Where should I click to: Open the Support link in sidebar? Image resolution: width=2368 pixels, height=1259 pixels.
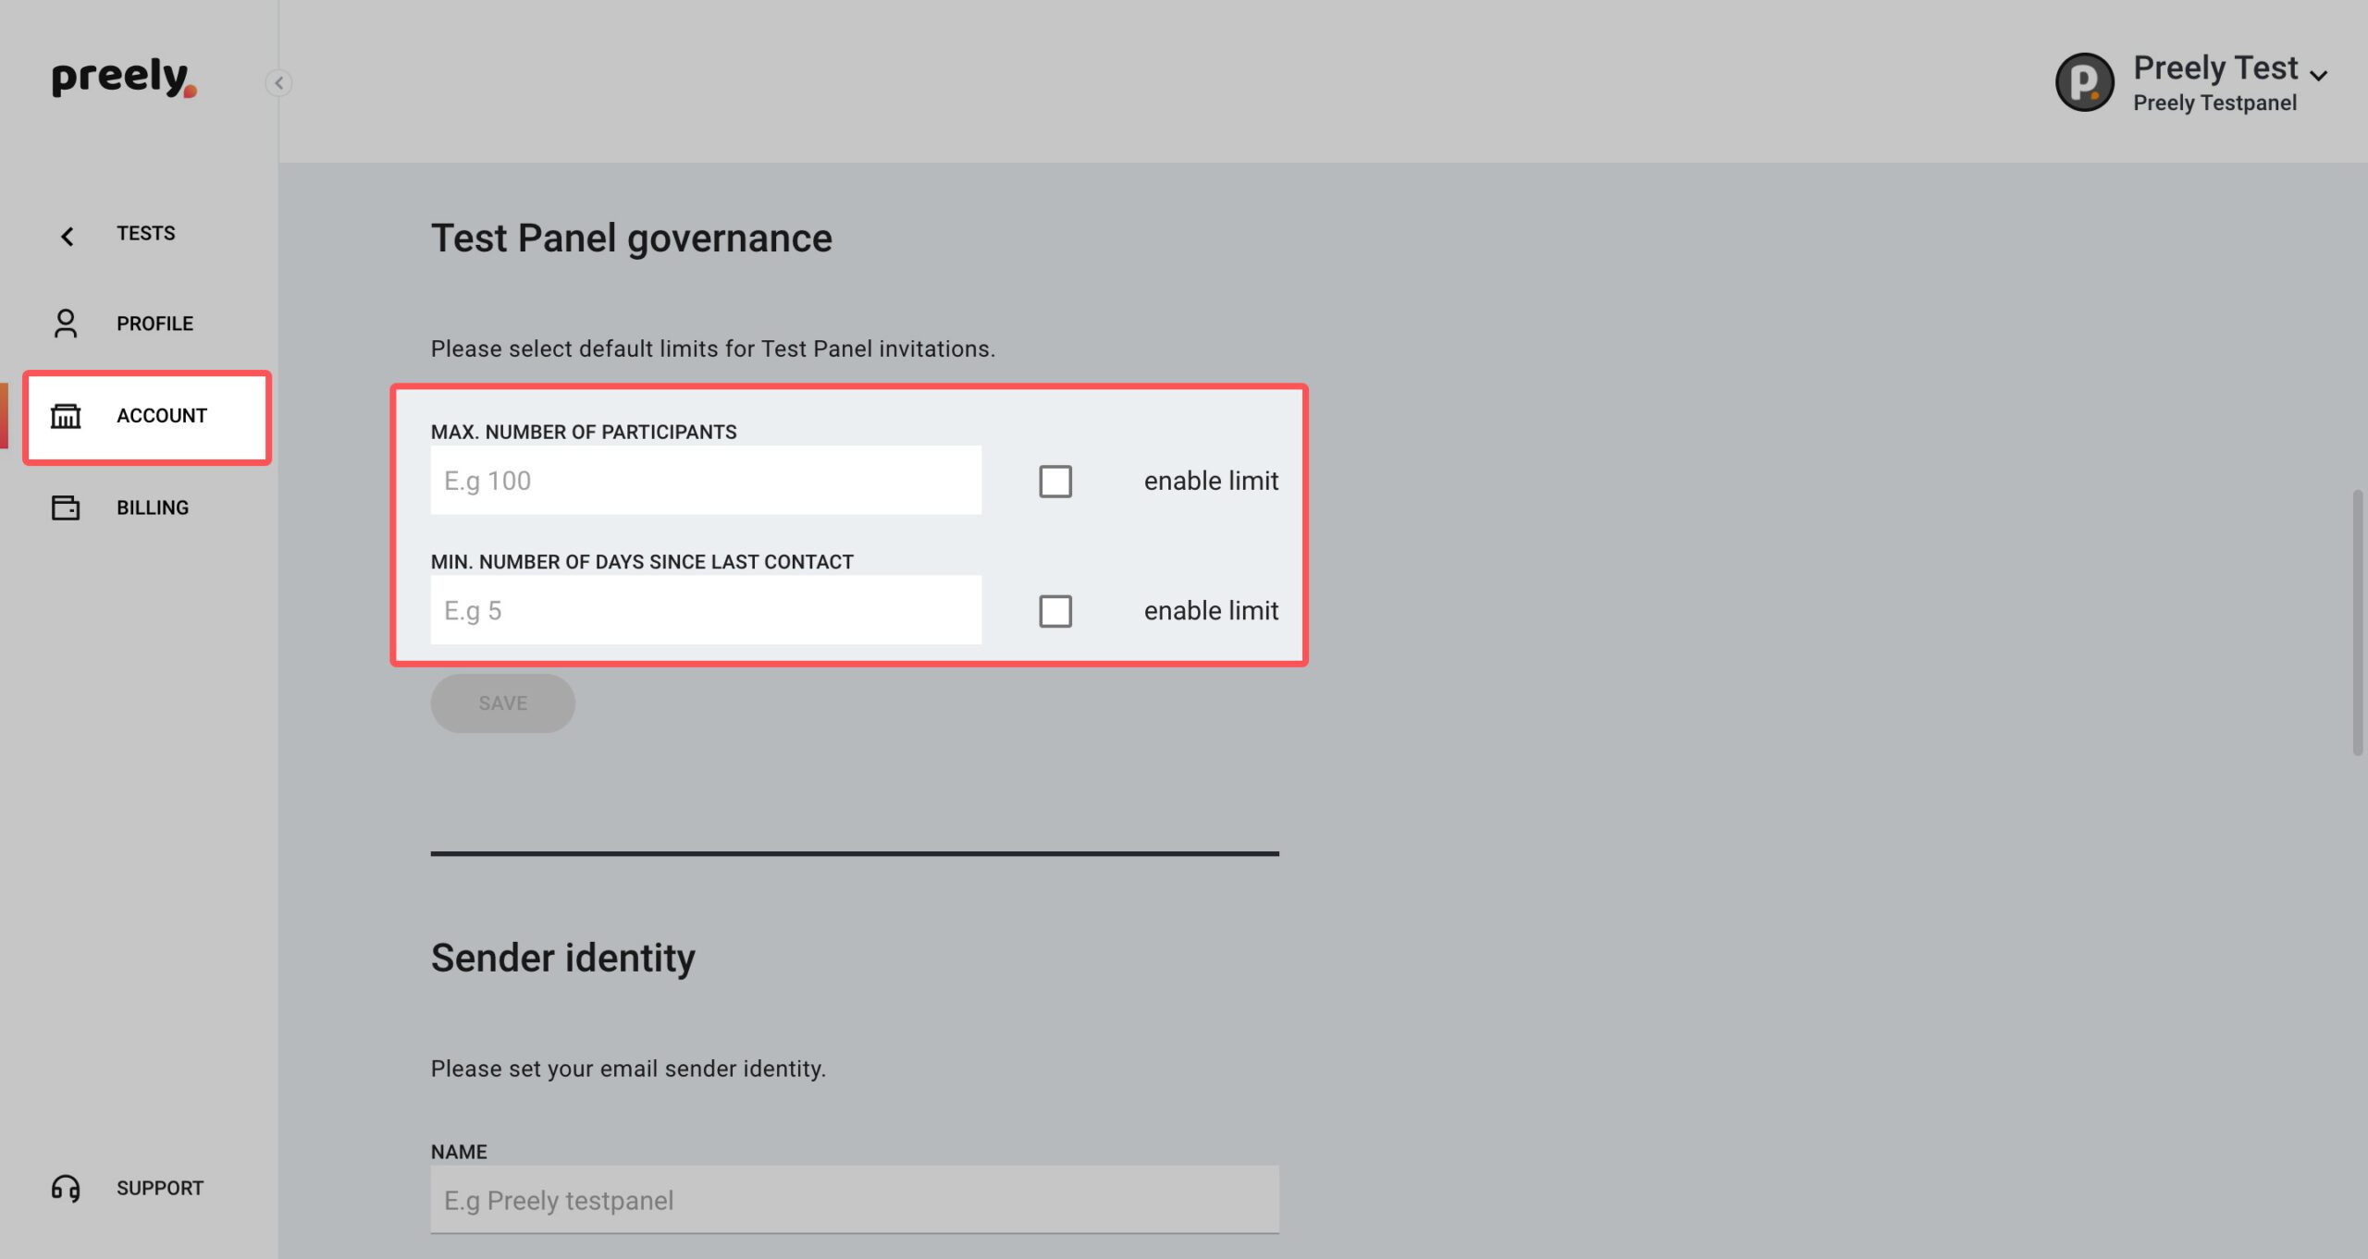click(x=160, y=1188)
